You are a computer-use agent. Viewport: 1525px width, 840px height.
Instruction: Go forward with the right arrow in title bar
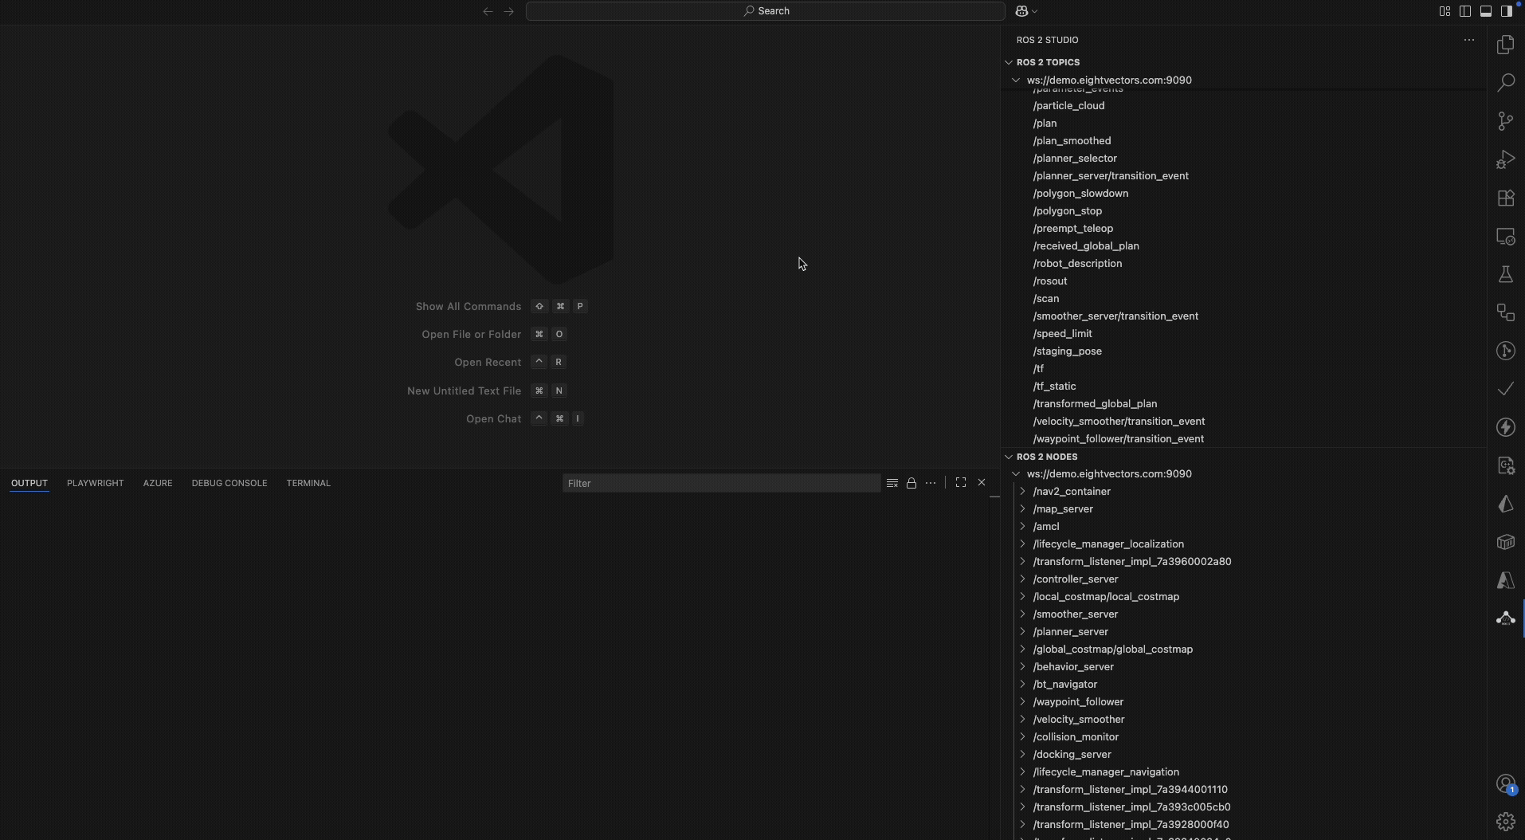pyautogui.click(x=509, y=11)
